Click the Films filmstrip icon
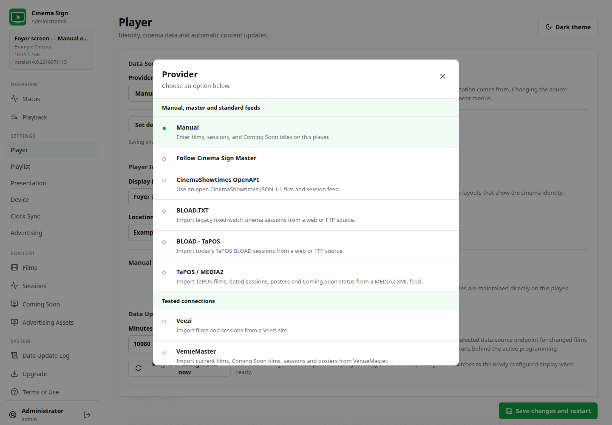This screenshot has width=612, height=425. coord(14,267)
